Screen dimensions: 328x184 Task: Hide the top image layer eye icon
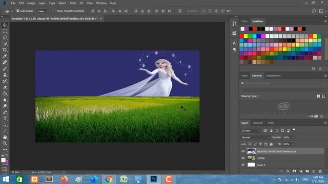243,151
